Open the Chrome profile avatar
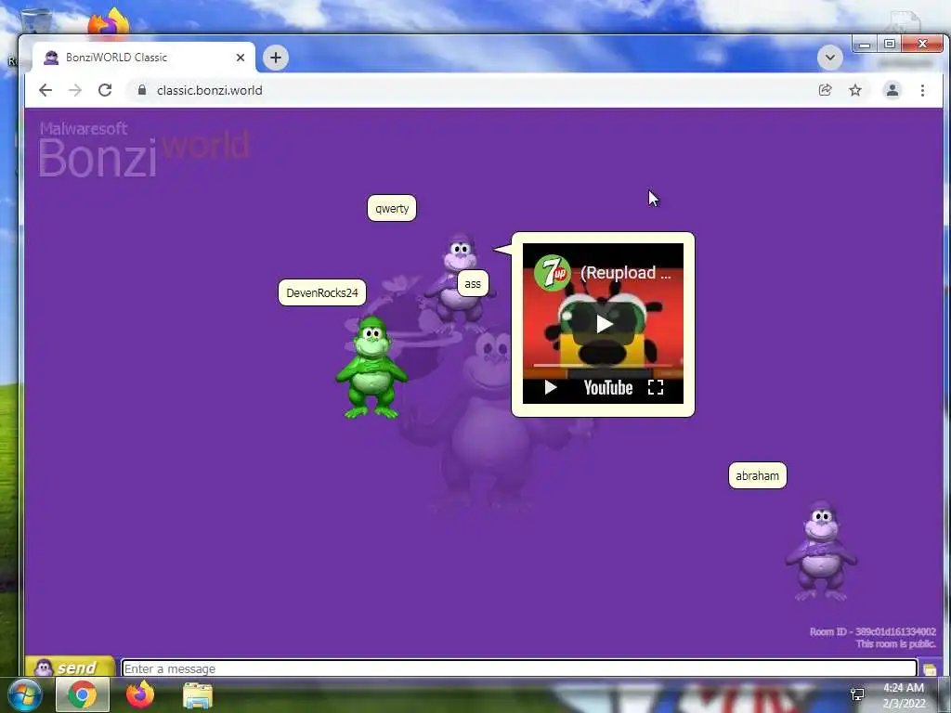This screenshot has height=713, width=951. click(892, 90)
